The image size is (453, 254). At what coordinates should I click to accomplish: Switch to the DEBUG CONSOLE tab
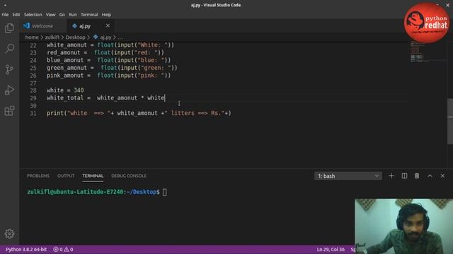point(129,176)
